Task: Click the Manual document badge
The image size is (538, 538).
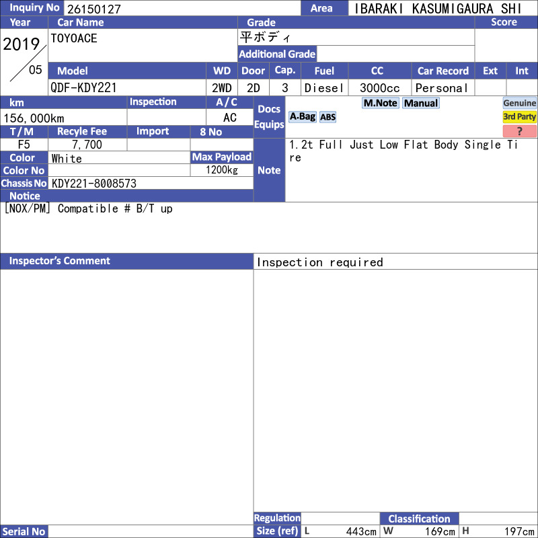Action: click(x=421, y=103)
